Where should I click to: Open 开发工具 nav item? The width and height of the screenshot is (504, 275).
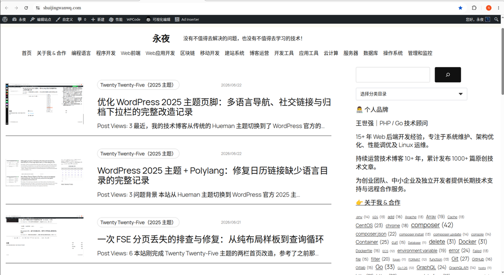click(284, 53)
